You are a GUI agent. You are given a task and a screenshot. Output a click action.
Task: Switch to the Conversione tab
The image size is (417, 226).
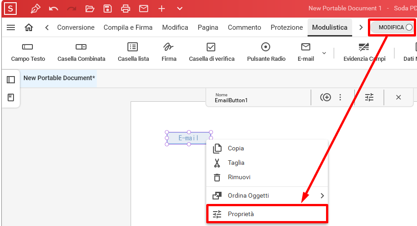point(76,27)
